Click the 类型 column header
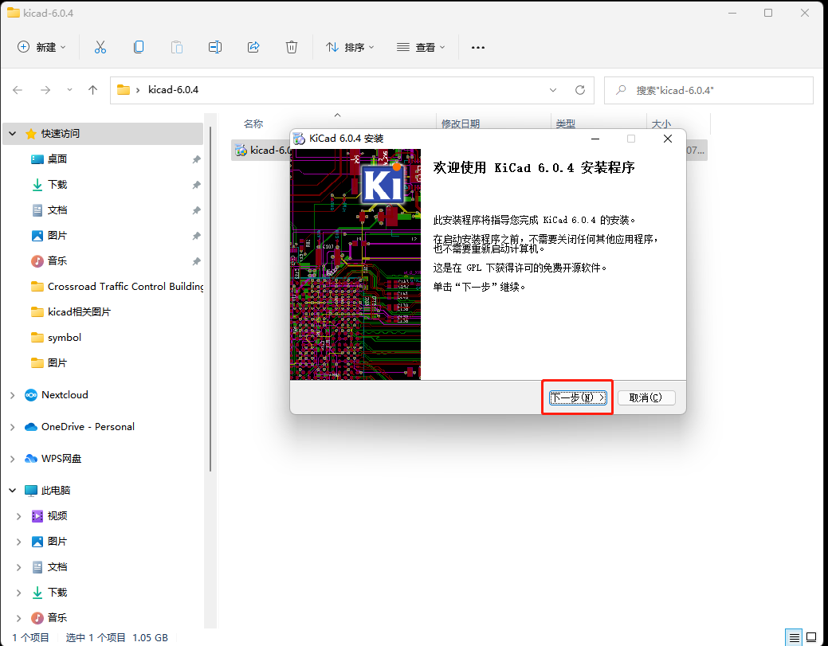 coord(566,124)
